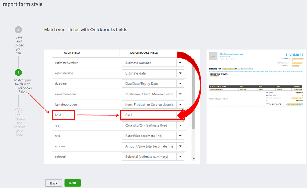Image resolution: width=307 pixels, height=188 pixels.
Task: Open the Item, Product, or Service description dropdown
Action: (x=180, y=105)
